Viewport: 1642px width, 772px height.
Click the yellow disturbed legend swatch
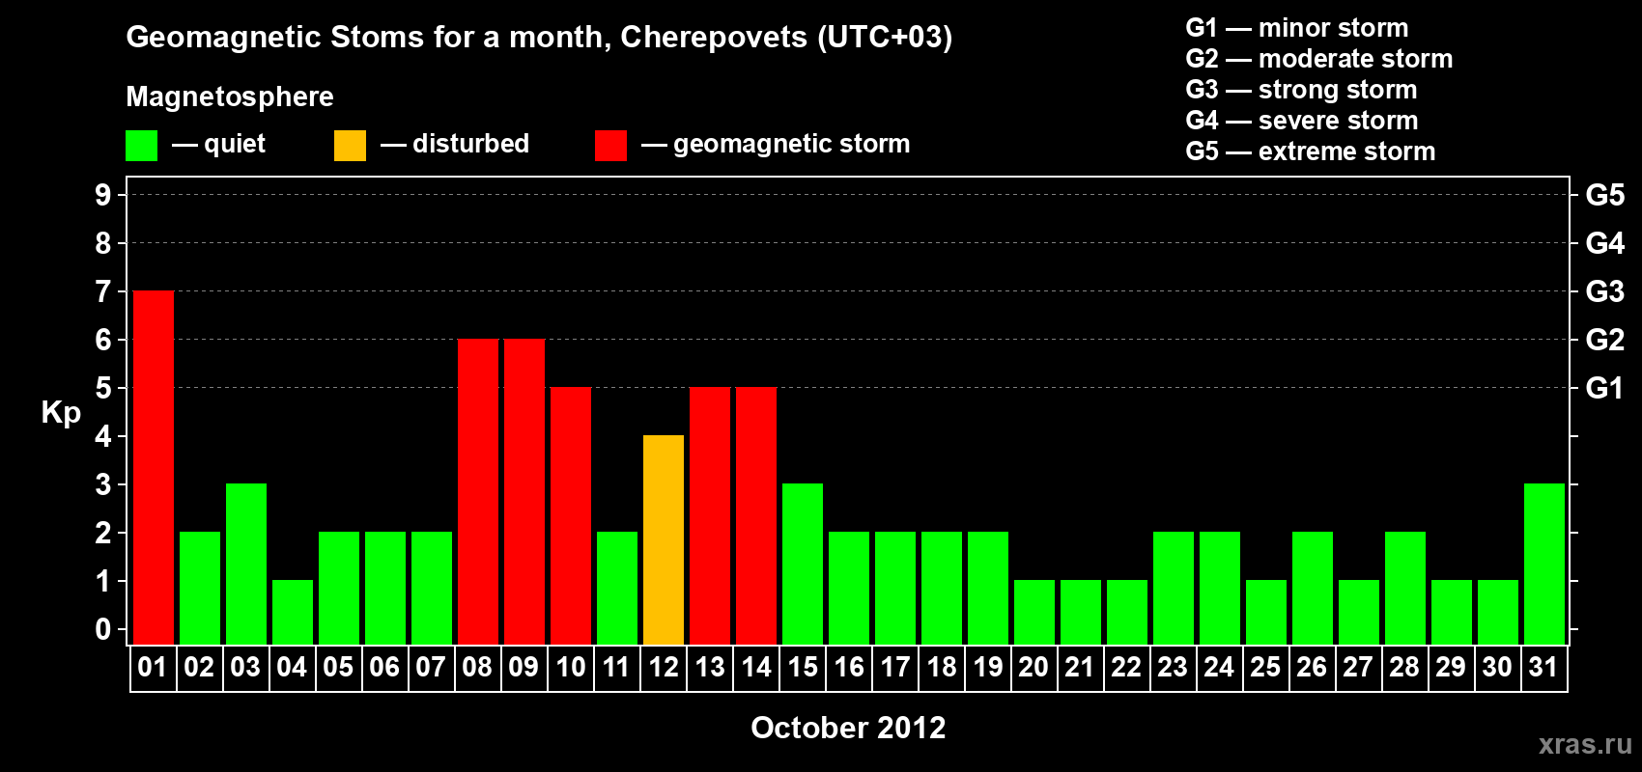[x=350, y=146]
